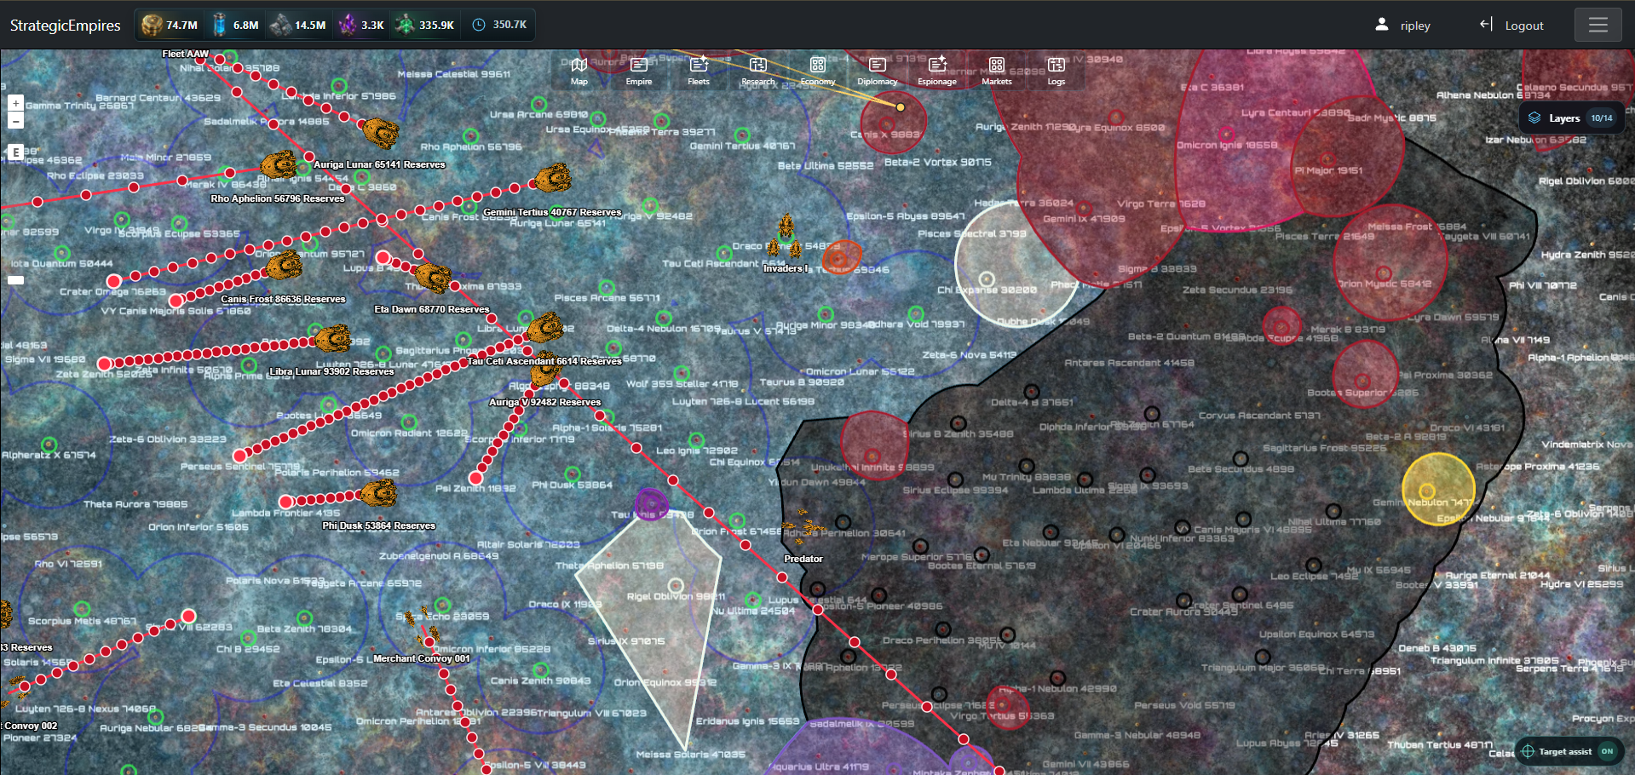Image resolution: width=1635 pixels, height=775 pixels.
Task: Open the Economy panel
Action: click(x=818, y=71)
